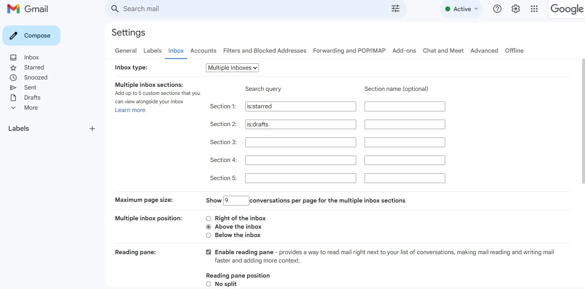Select Right of the inbox option
The image size is (585, 289).
click(x=209, y=219)
